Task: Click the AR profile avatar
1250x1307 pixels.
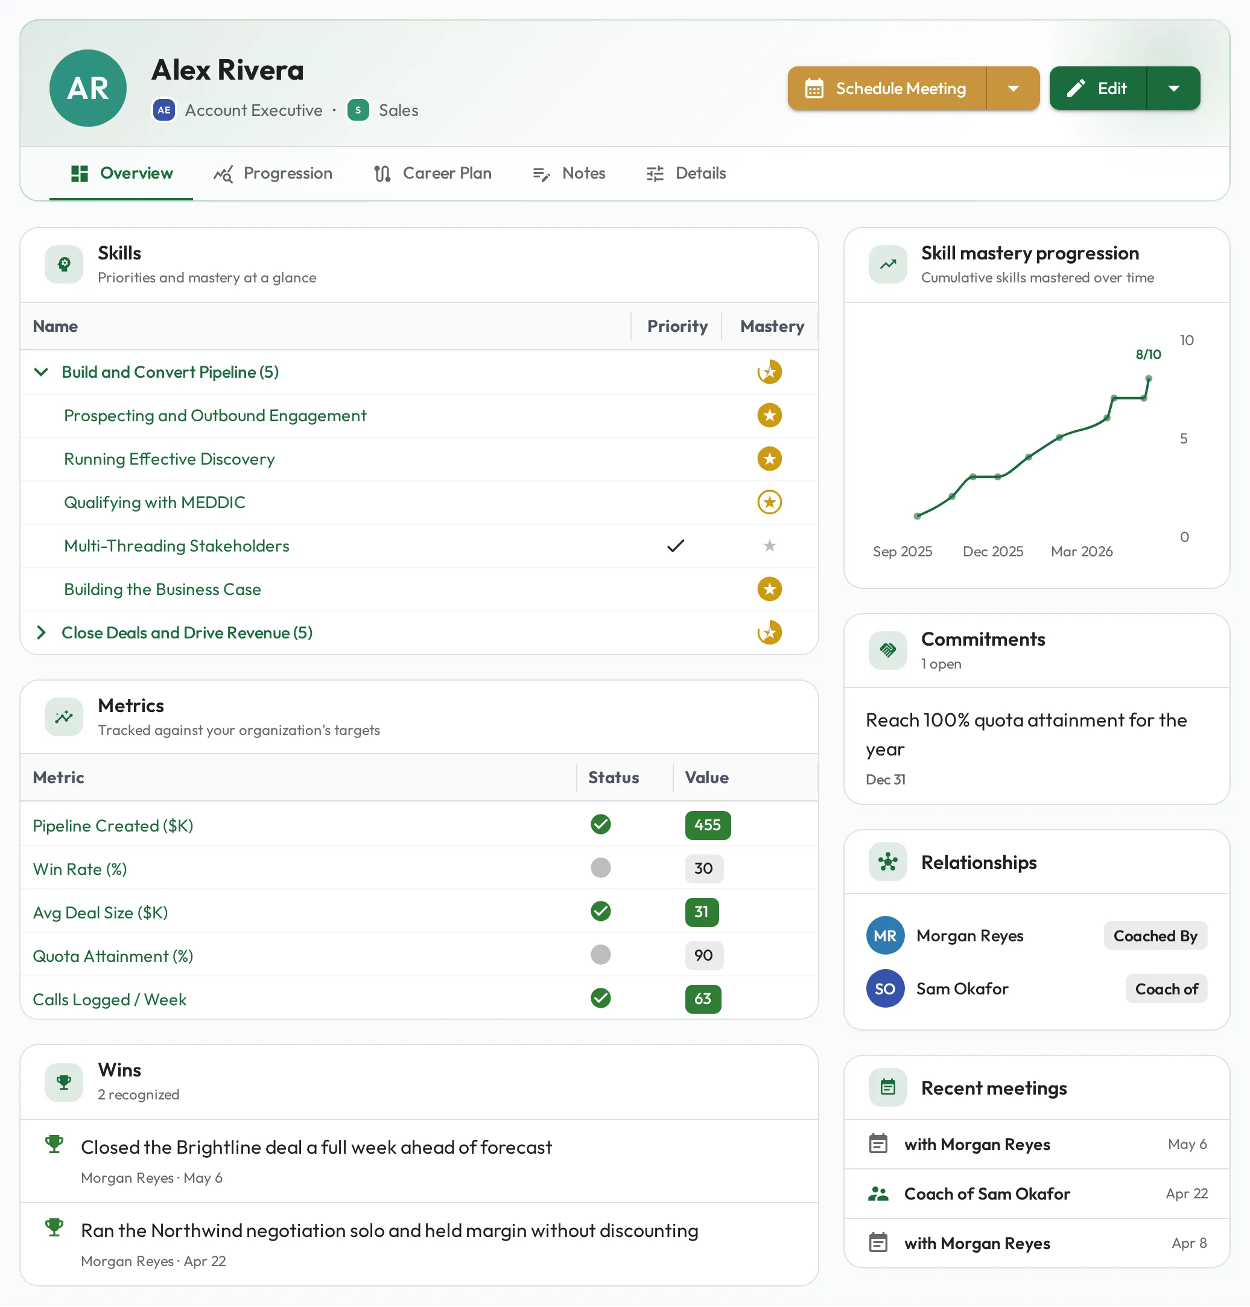Action: point(88,88)
